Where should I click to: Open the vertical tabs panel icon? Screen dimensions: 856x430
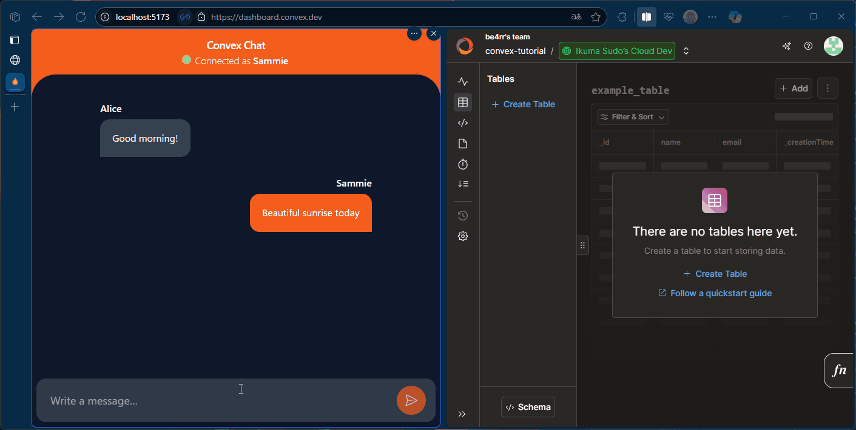coord(15,41)
